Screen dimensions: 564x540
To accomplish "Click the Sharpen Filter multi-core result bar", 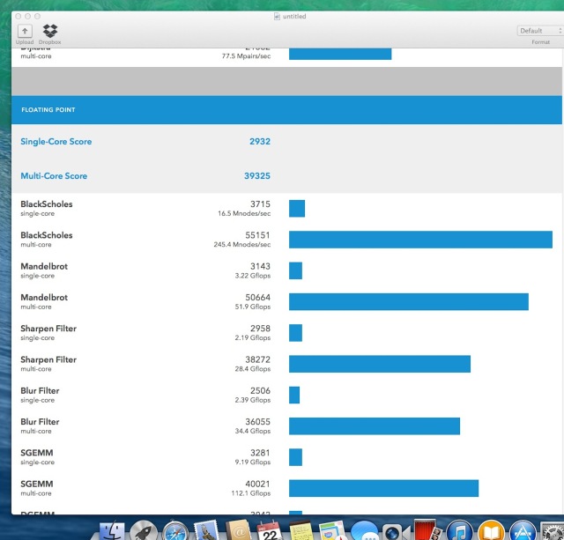I will click(380, 364).
